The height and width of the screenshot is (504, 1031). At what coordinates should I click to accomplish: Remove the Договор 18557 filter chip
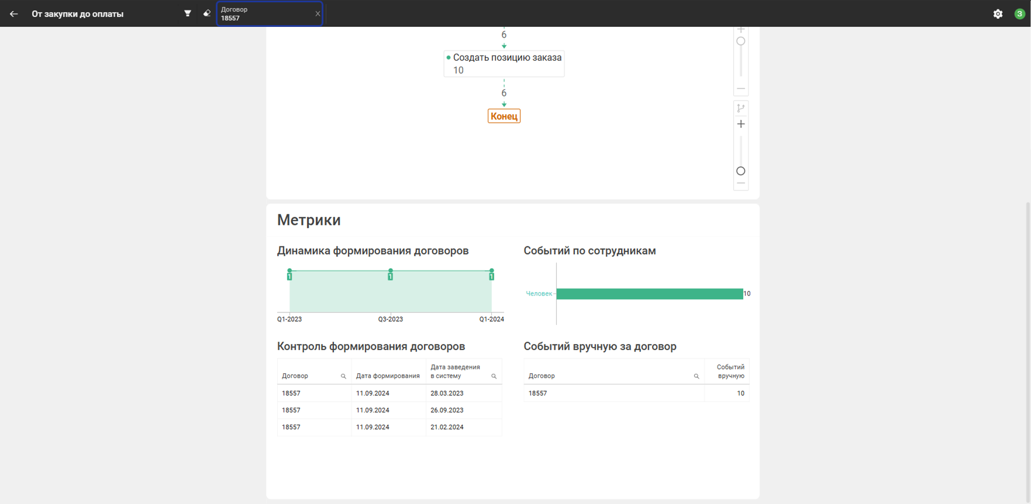coord(318,14)
